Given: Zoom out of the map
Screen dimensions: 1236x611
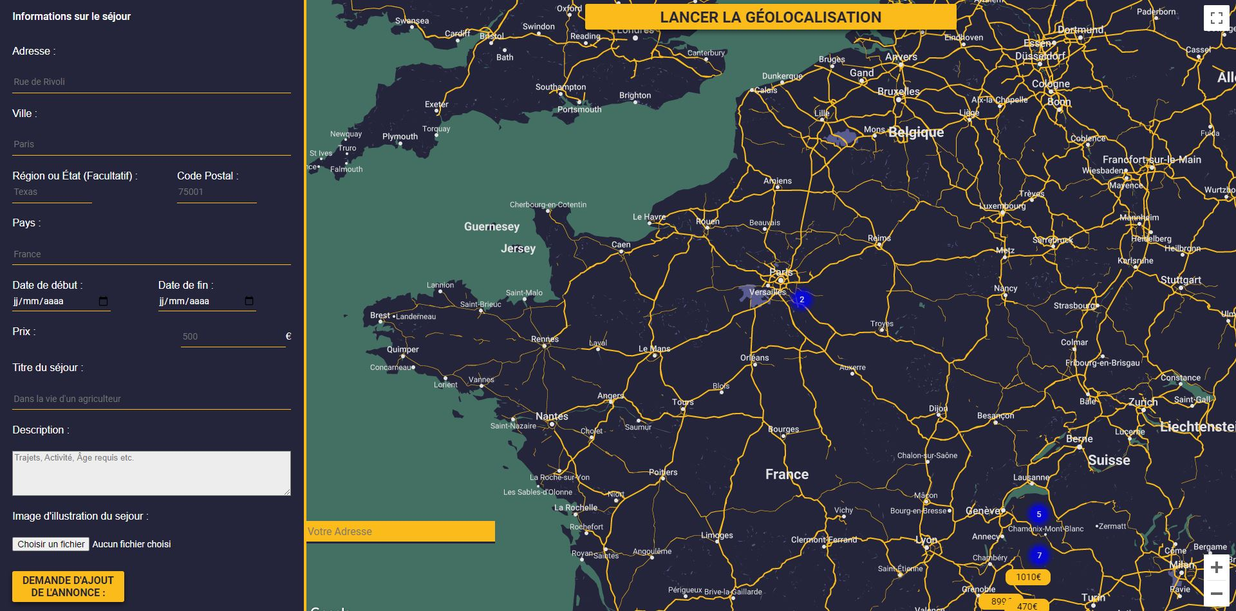Looking at the screenshot, I should tap(1216, 593).
